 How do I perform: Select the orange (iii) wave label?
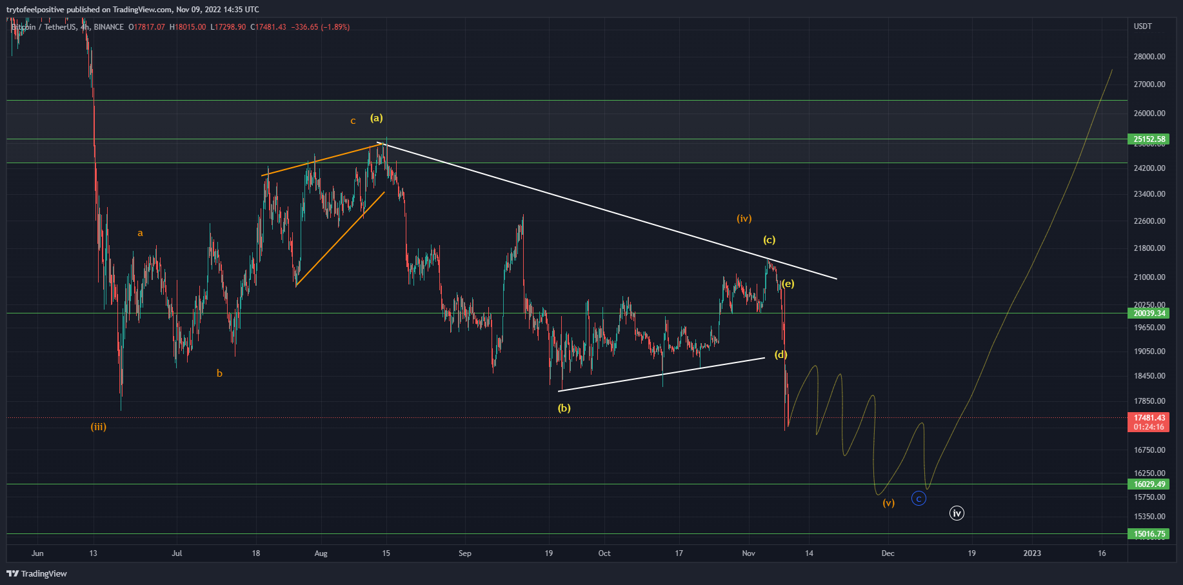tap(98, 427)
